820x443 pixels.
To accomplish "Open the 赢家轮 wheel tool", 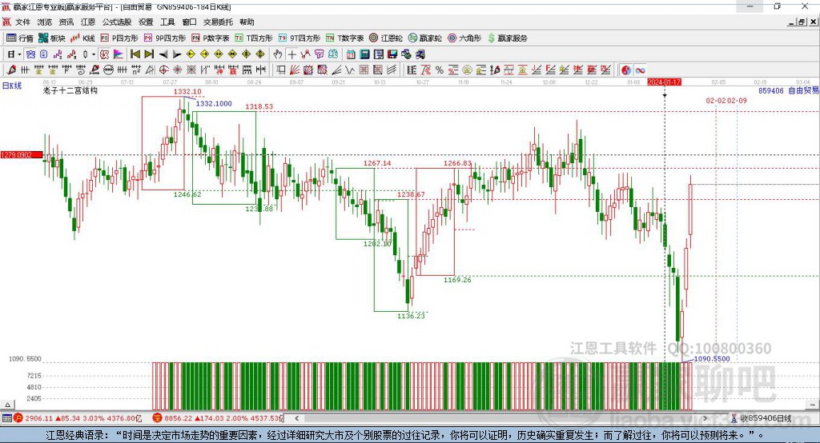I will point(424,38).
